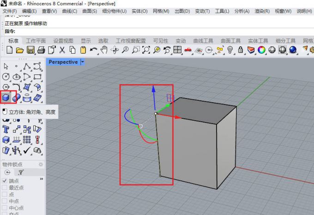Screen dimensions: 314x215
Task: Click the Paste clipboard icon
Action: point(83,50)
